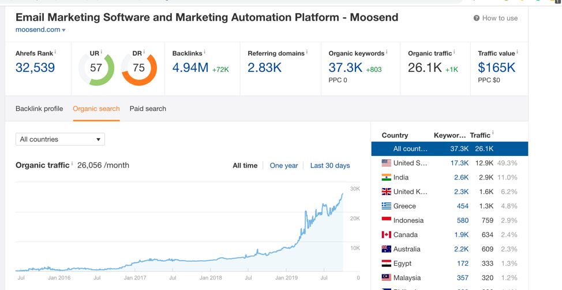The image size is (562, 290).
Task: Select the All countries table row
Action: coord(449,149)
